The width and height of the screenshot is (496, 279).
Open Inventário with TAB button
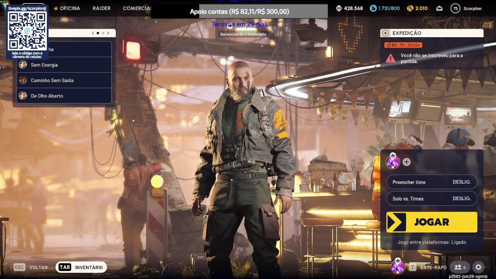click(x=81, y=267)
